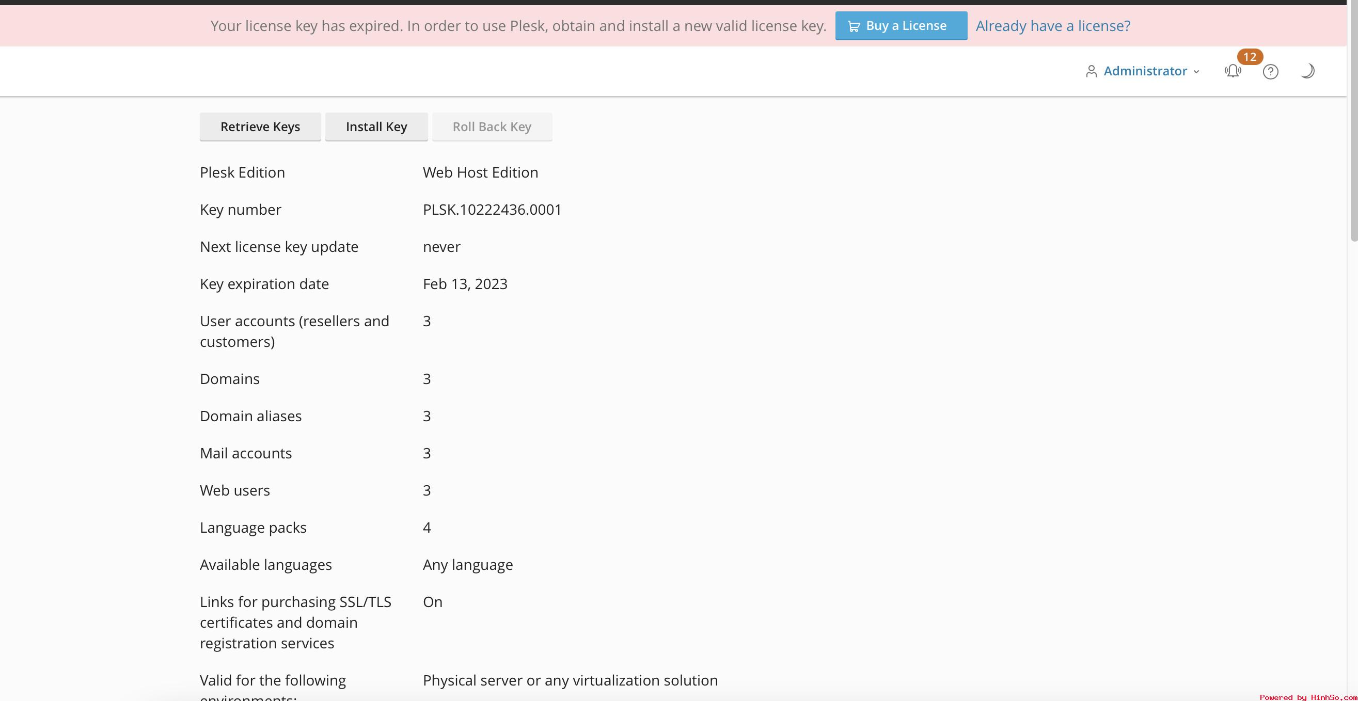Image resolution: width=1358 pixels, height=701 pixels.
Task: Toggle dark mode with the moon icon
Action: (1307, 71)
